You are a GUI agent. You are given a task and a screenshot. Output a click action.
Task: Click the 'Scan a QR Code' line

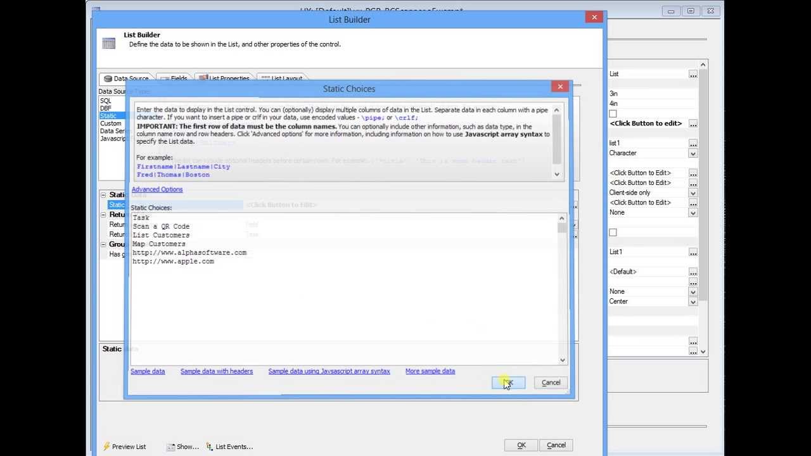161,226
